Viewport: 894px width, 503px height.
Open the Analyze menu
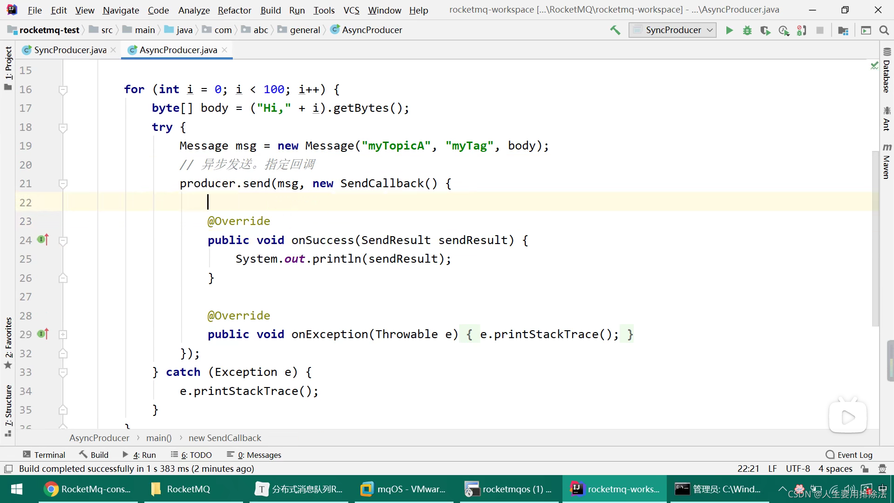pyautogui.click(x=194, y=10)
